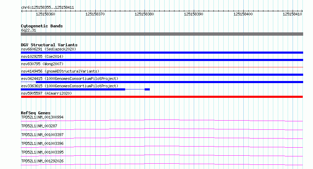
Task: Open transcript TPD52L1|NM_001003395
Action: click(x=42, y=152)
